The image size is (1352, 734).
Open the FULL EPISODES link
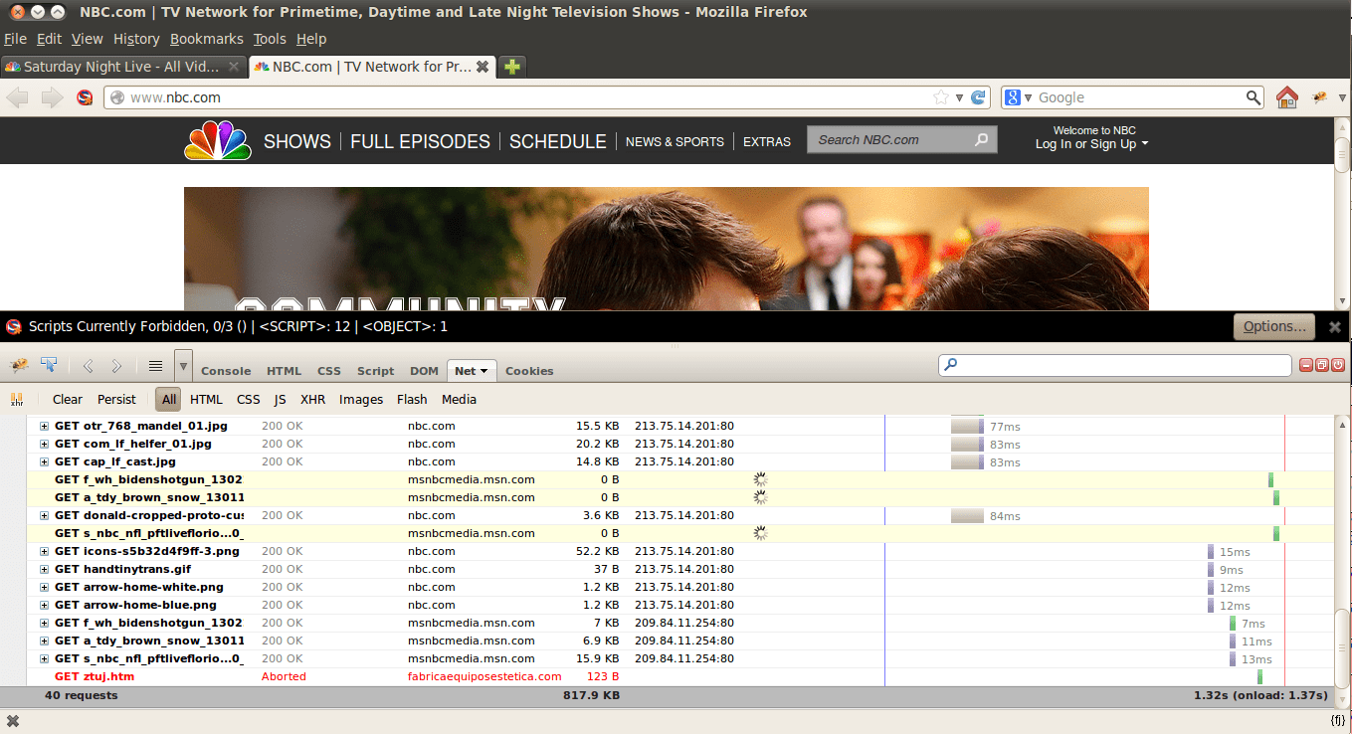coord(420,141)
